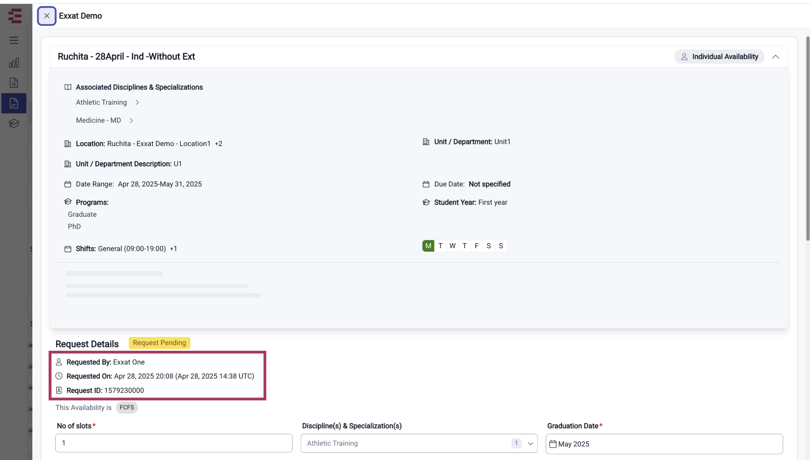Click the graduation cap icon beside Student Year

(426, 203)
